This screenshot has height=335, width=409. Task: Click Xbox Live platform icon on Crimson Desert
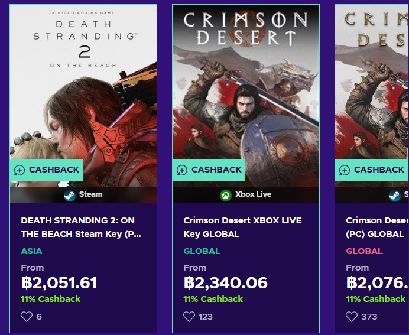point(226,194)
